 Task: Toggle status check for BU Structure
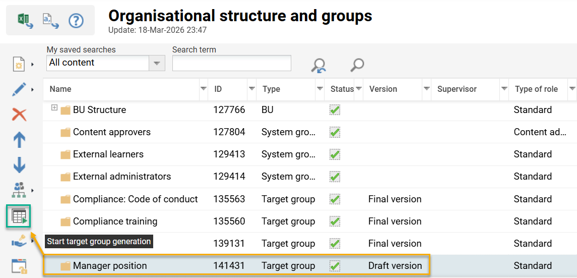pos(335,109)
